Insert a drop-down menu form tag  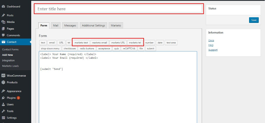[x=50, y=48]
